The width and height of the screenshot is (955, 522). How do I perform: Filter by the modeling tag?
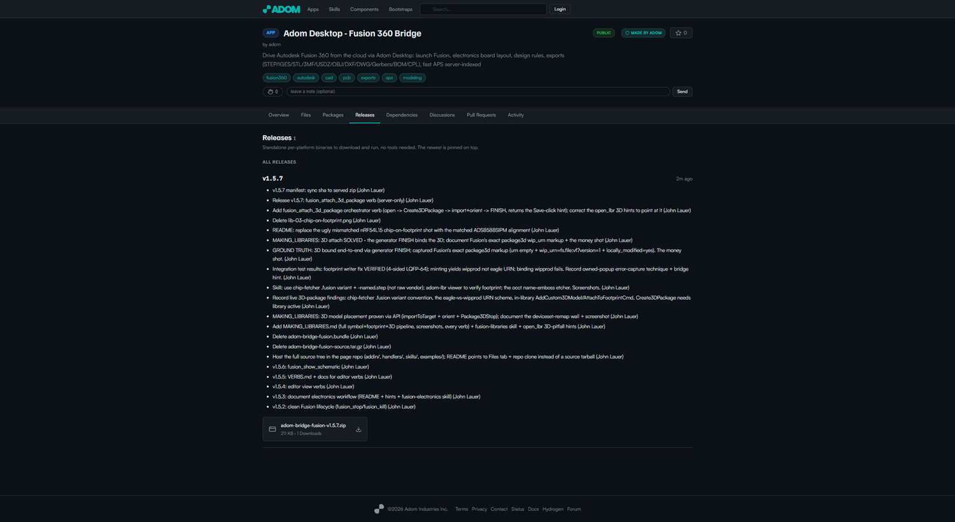click(x=412, y=78)
